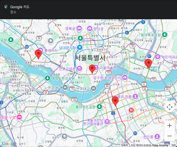Click the 어린이대공원 attraction pin

158,57
